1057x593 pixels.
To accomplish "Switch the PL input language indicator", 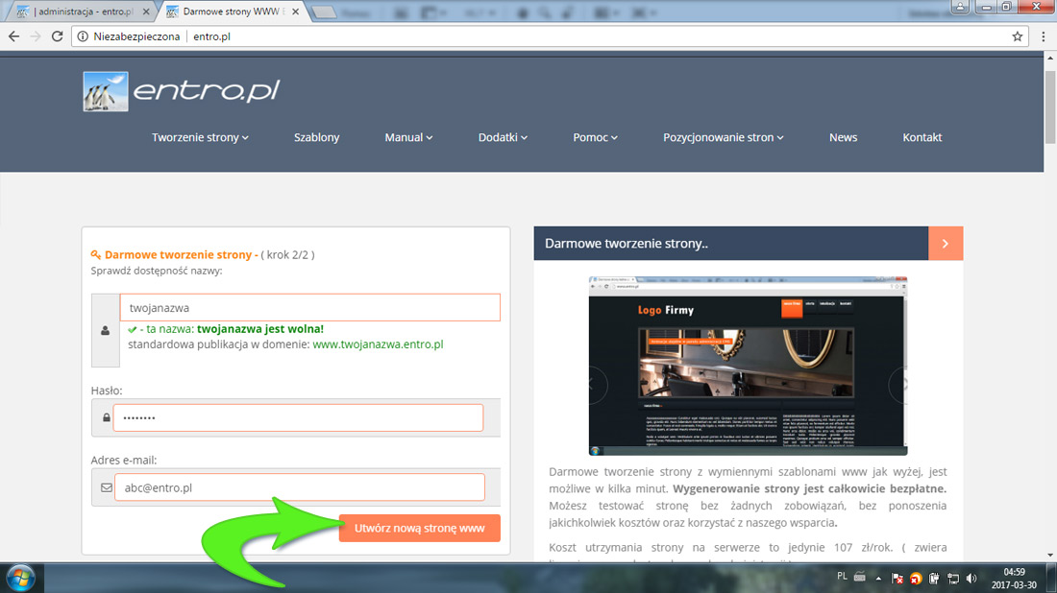I will 842,576.
